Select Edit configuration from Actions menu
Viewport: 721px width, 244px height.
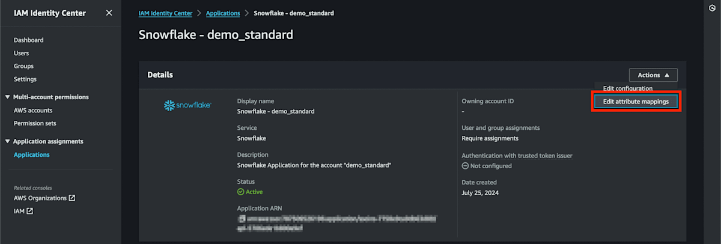coord(627,88)
